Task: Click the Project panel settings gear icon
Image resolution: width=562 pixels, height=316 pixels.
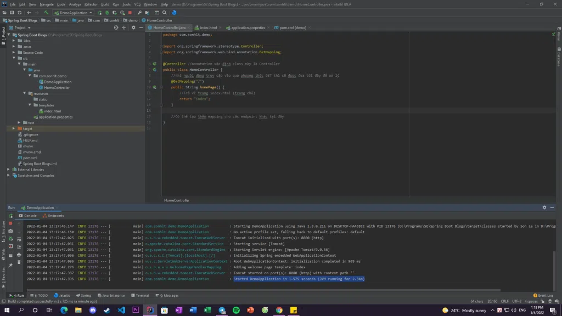Action: click(x=132, y=27)
